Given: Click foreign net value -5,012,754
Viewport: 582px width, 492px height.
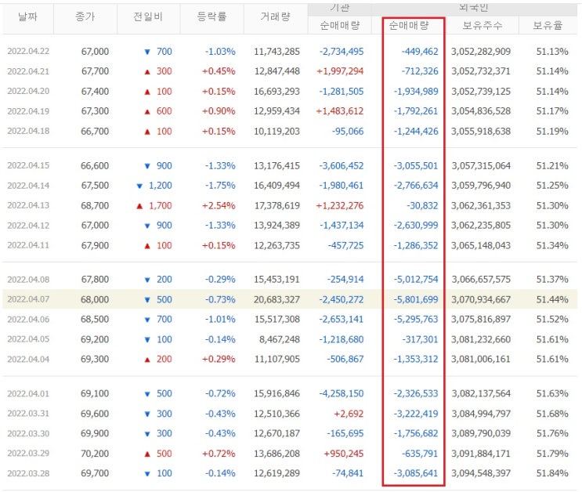Looking at the screenshot, I should tap(416, 279).
